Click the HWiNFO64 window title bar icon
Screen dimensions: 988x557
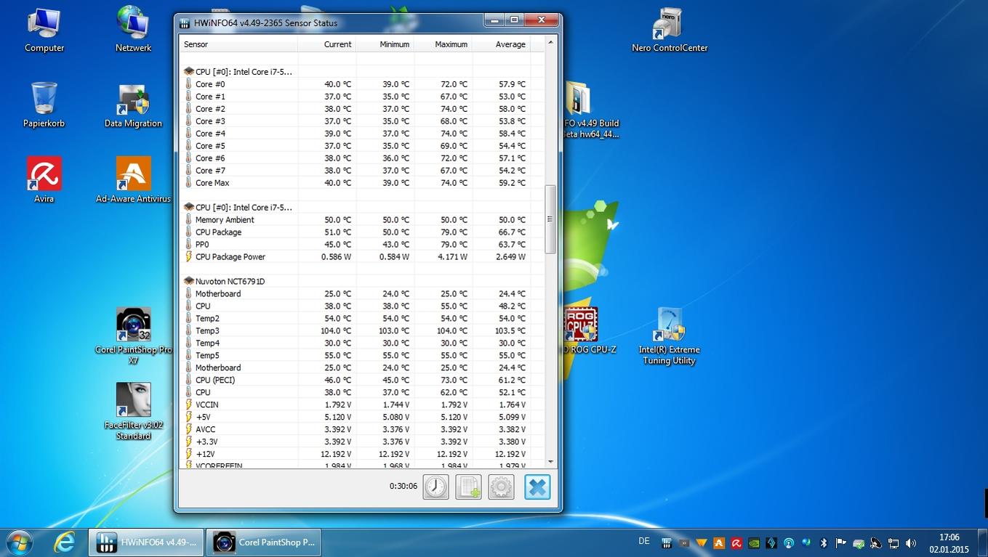(185, 23)
